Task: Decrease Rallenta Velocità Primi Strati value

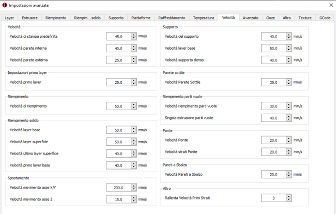Action: (289, 200)
